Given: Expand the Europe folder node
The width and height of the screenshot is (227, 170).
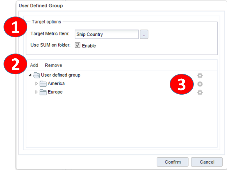Looking at the screenshot, I should (37, 92).
